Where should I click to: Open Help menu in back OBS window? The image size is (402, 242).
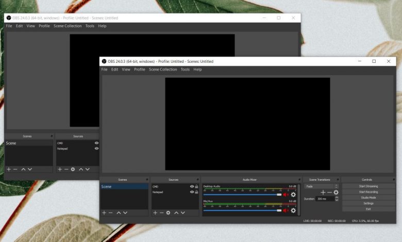pos(102,26)
